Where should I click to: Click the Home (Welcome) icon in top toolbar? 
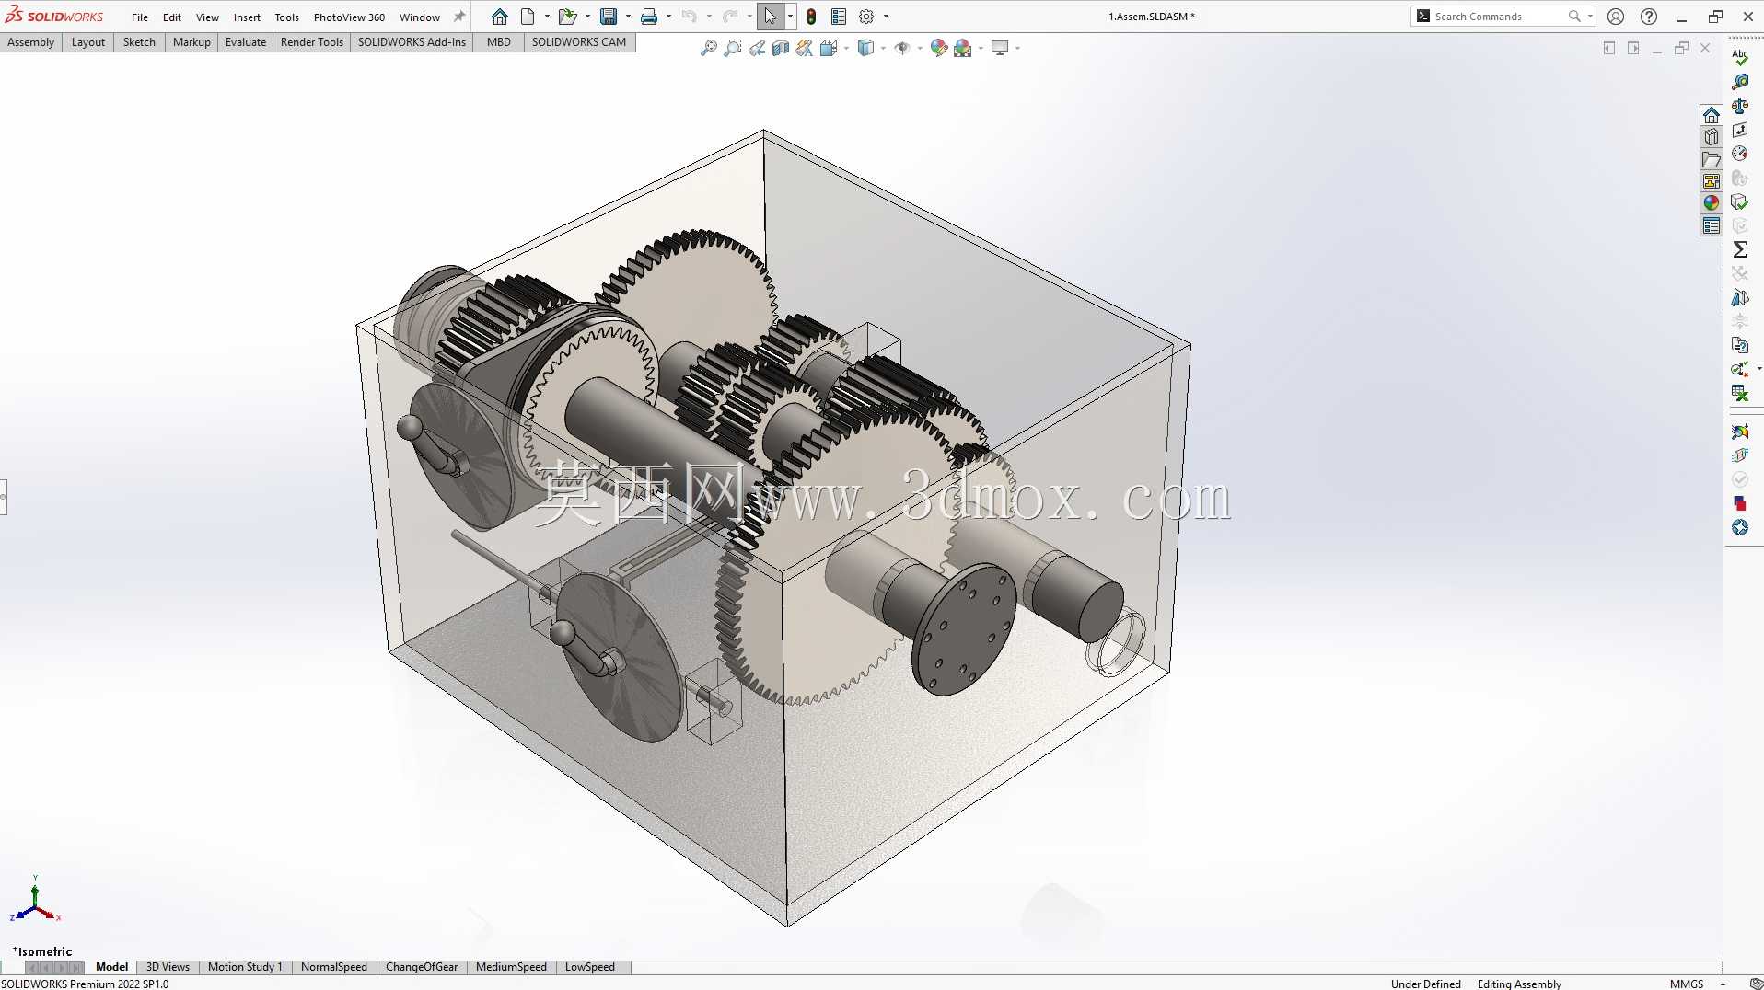click(499, 17)
